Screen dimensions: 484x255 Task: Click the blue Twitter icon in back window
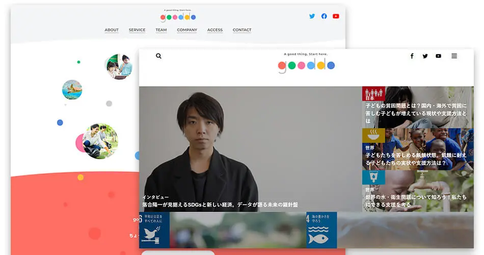312,16
